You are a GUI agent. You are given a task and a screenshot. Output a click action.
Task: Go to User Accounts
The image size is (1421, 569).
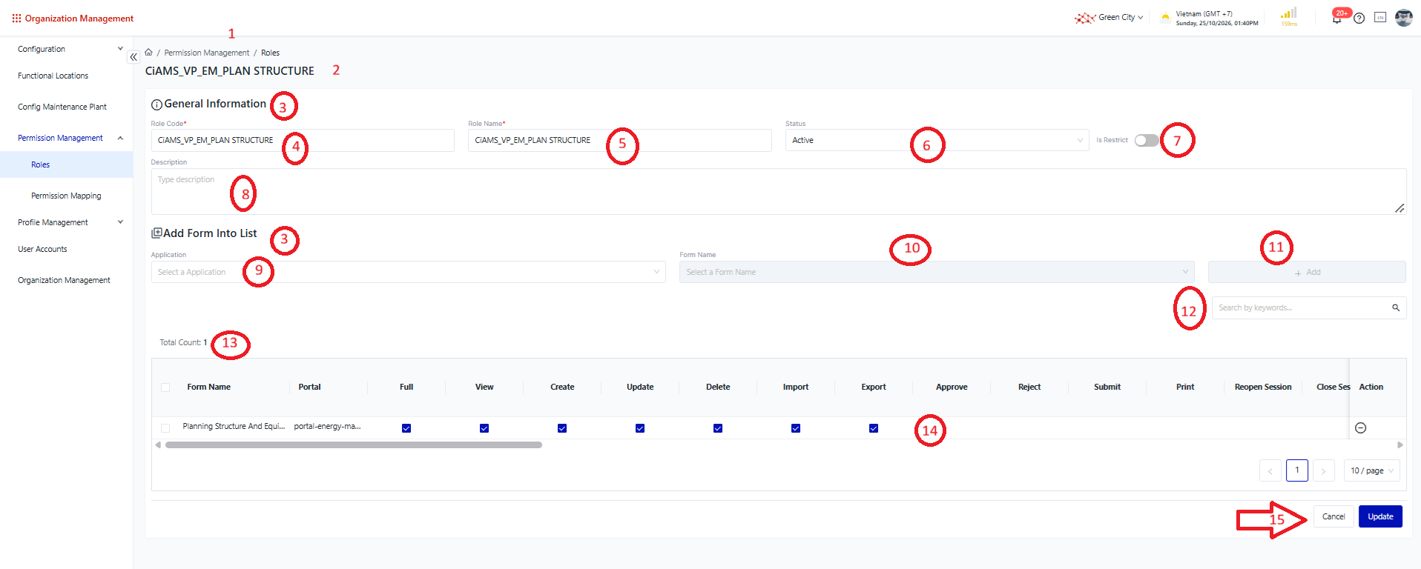tap(42, 249)
